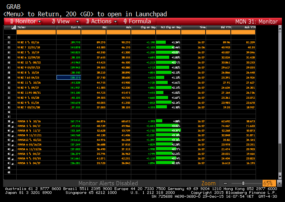285x202 pixels.
Task: Open the zoom percentage dropdown arrow
Action: [x=279, y=183]
